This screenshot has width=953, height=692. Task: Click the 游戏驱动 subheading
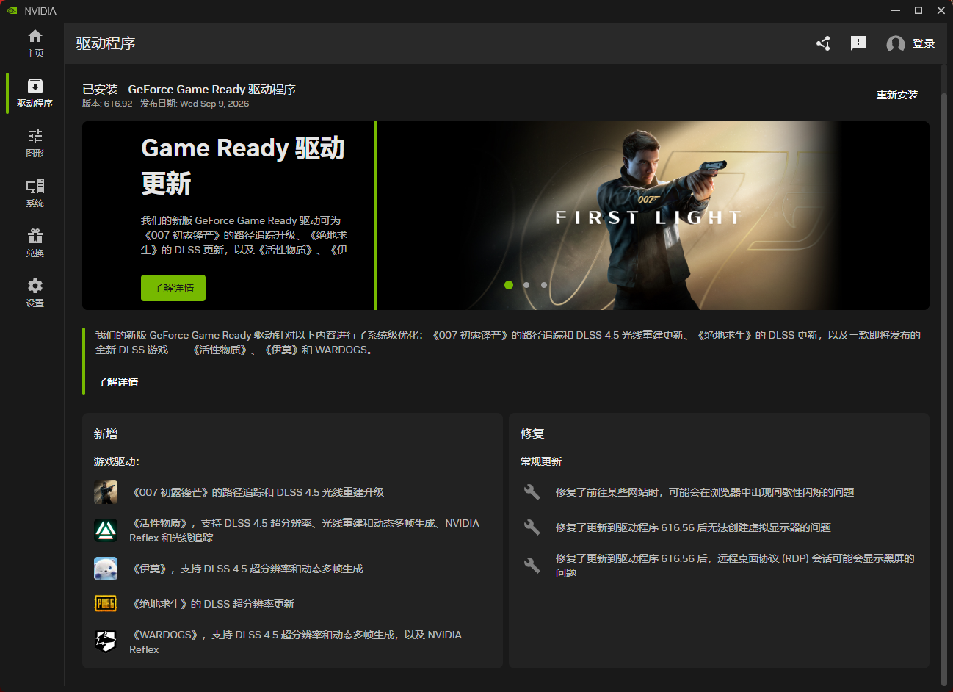(117, 461)
